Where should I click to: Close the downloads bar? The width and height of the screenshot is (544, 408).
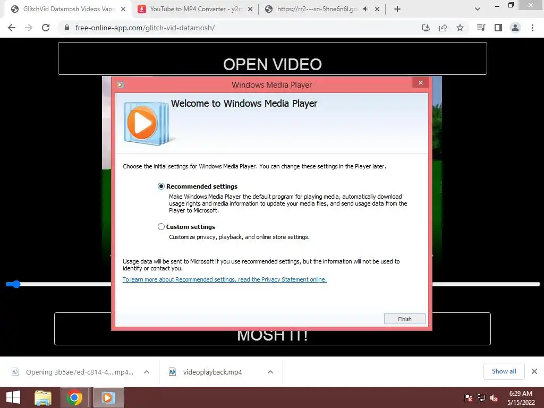[534, 371]
